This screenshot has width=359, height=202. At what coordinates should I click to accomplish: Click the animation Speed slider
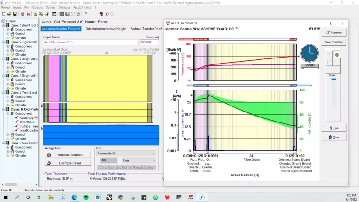(333, 80)
